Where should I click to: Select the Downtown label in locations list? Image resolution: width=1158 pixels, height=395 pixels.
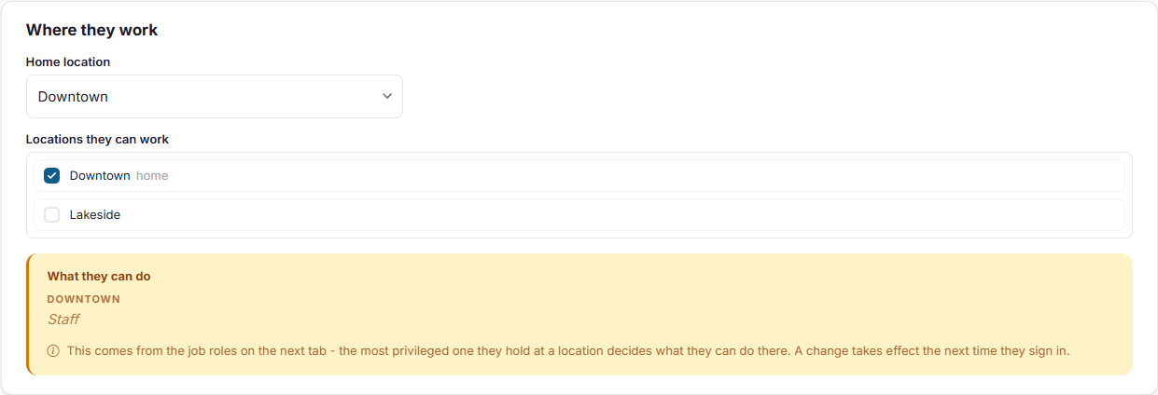[100, 175]
